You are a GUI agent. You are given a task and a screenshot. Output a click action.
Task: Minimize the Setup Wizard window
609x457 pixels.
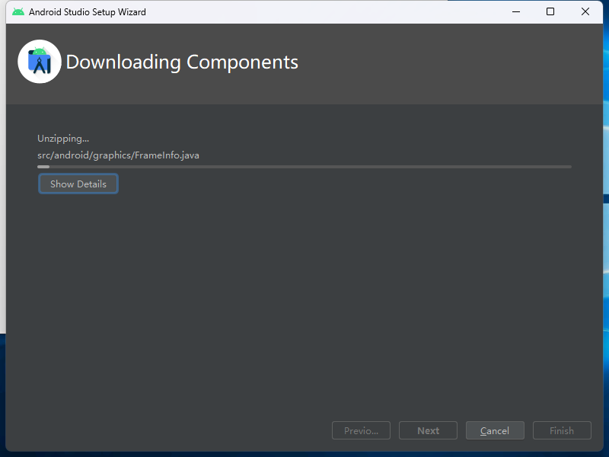click(516, 11)
